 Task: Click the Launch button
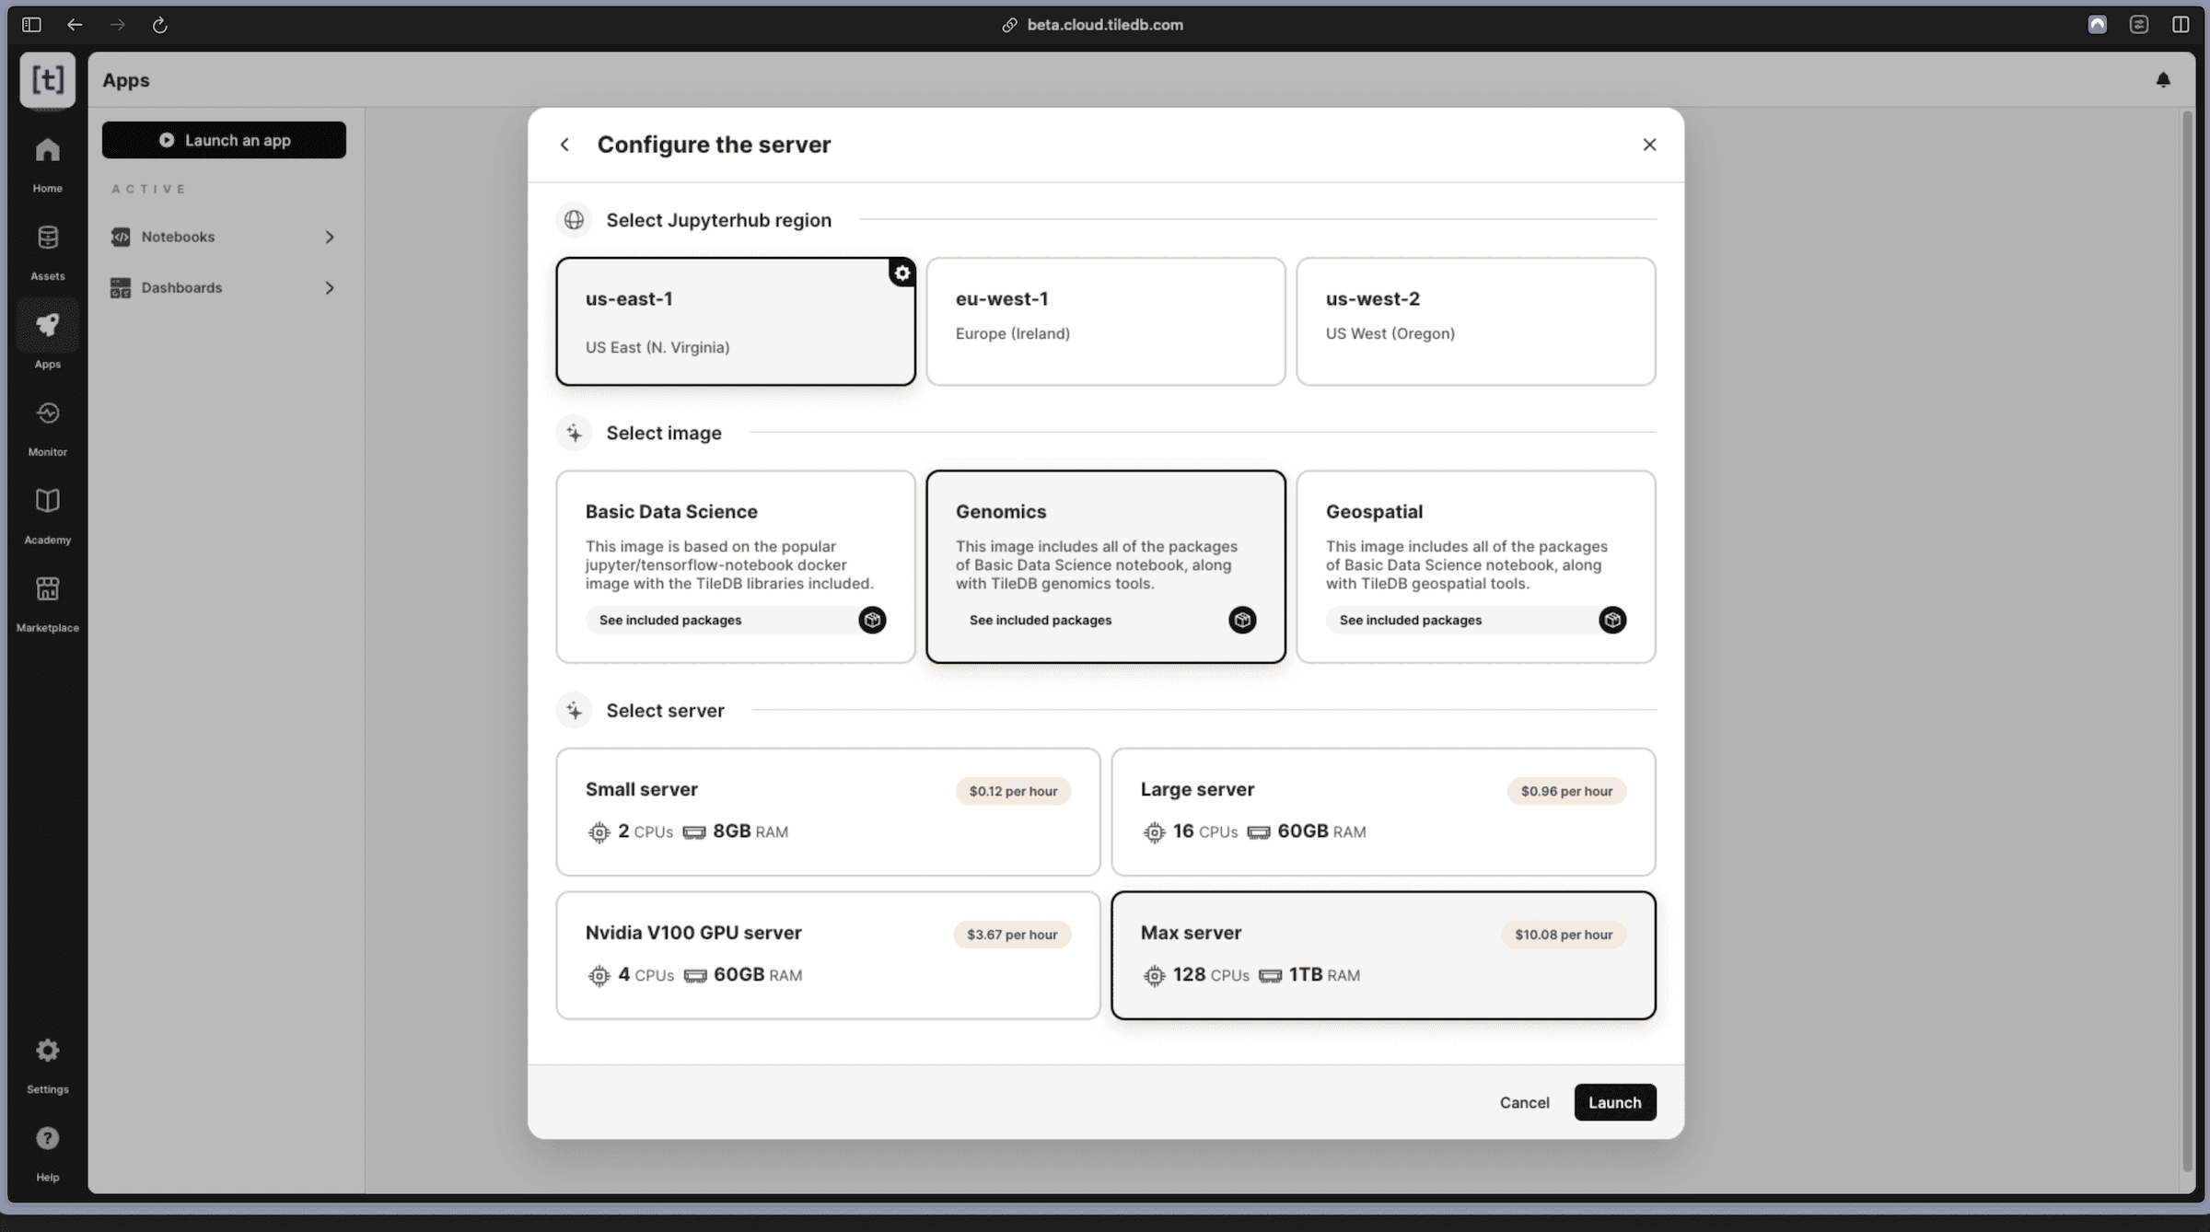1614,1102
